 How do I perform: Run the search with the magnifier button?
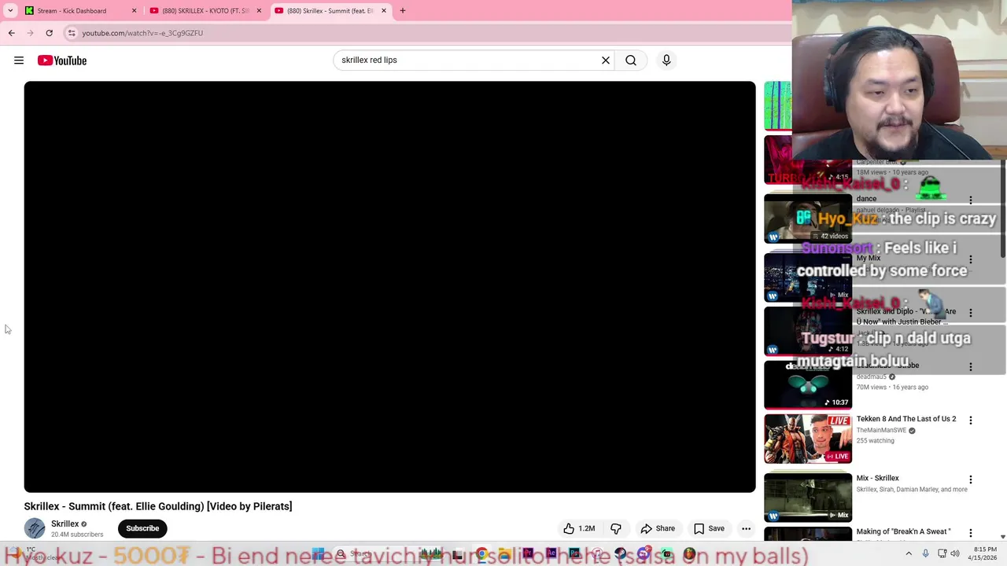pos(631,60)
